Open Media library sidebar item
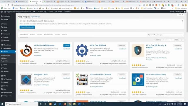 pos(5,27)
